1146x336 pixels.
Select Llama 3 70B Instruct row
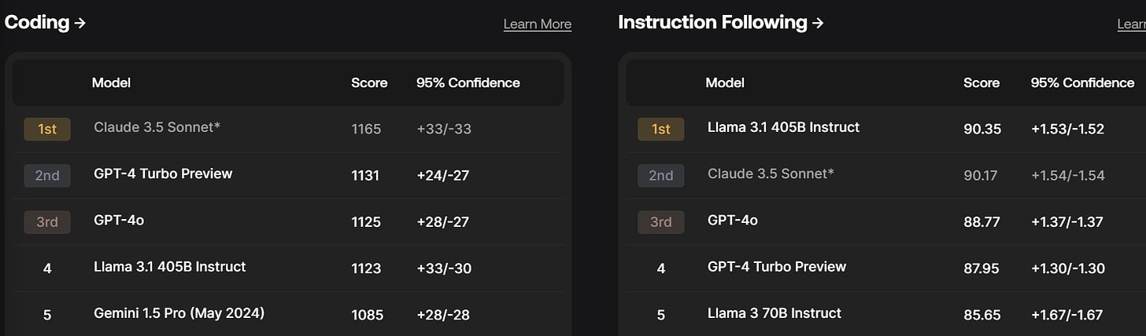[x=774, y=313]
